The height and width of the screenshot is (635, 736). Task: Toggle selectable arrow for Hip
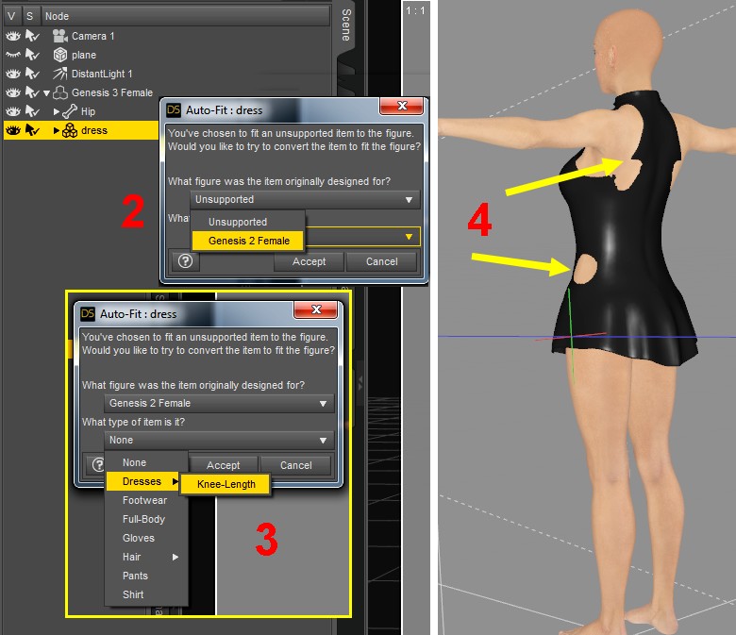click(32, 111)
